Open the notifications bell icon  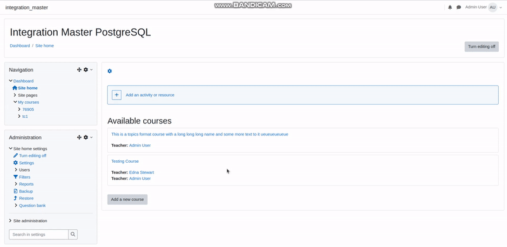pos(450,7)
